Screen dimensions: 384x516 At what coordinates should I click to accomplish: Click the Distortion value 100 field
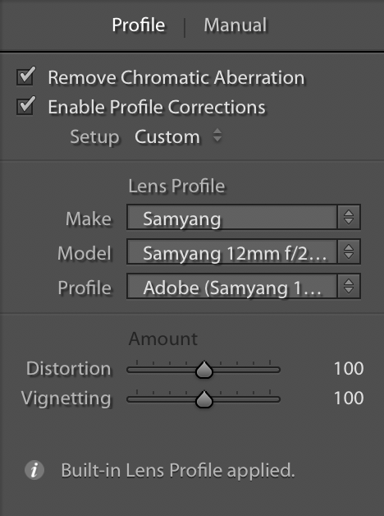[349, 368]
